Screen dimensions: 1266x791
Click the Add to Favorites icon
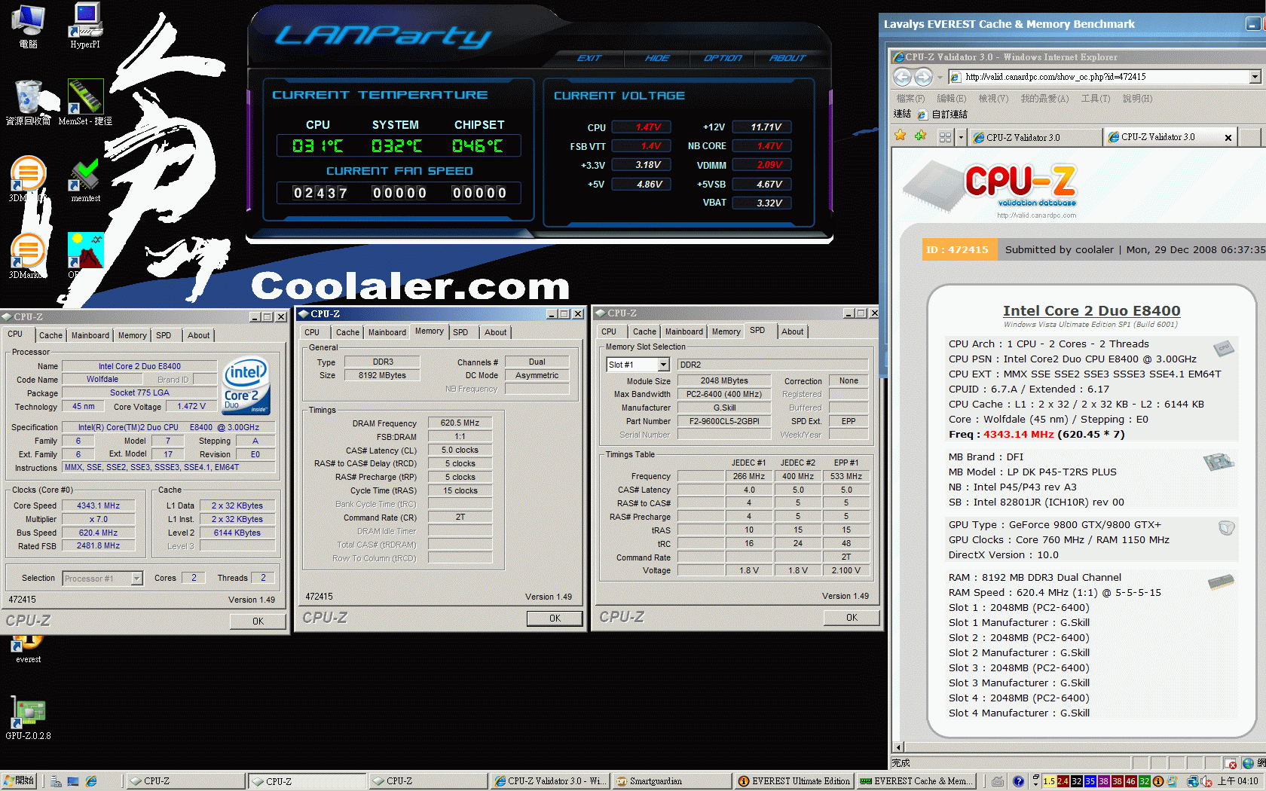920,136
